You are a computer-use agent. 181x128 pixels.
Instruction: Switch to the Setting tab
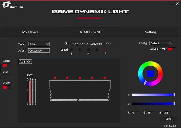pos(151,32)
